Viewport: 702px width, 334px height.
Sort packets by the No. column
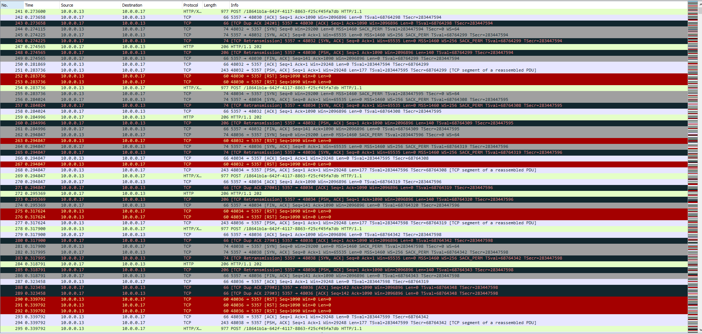11,5
